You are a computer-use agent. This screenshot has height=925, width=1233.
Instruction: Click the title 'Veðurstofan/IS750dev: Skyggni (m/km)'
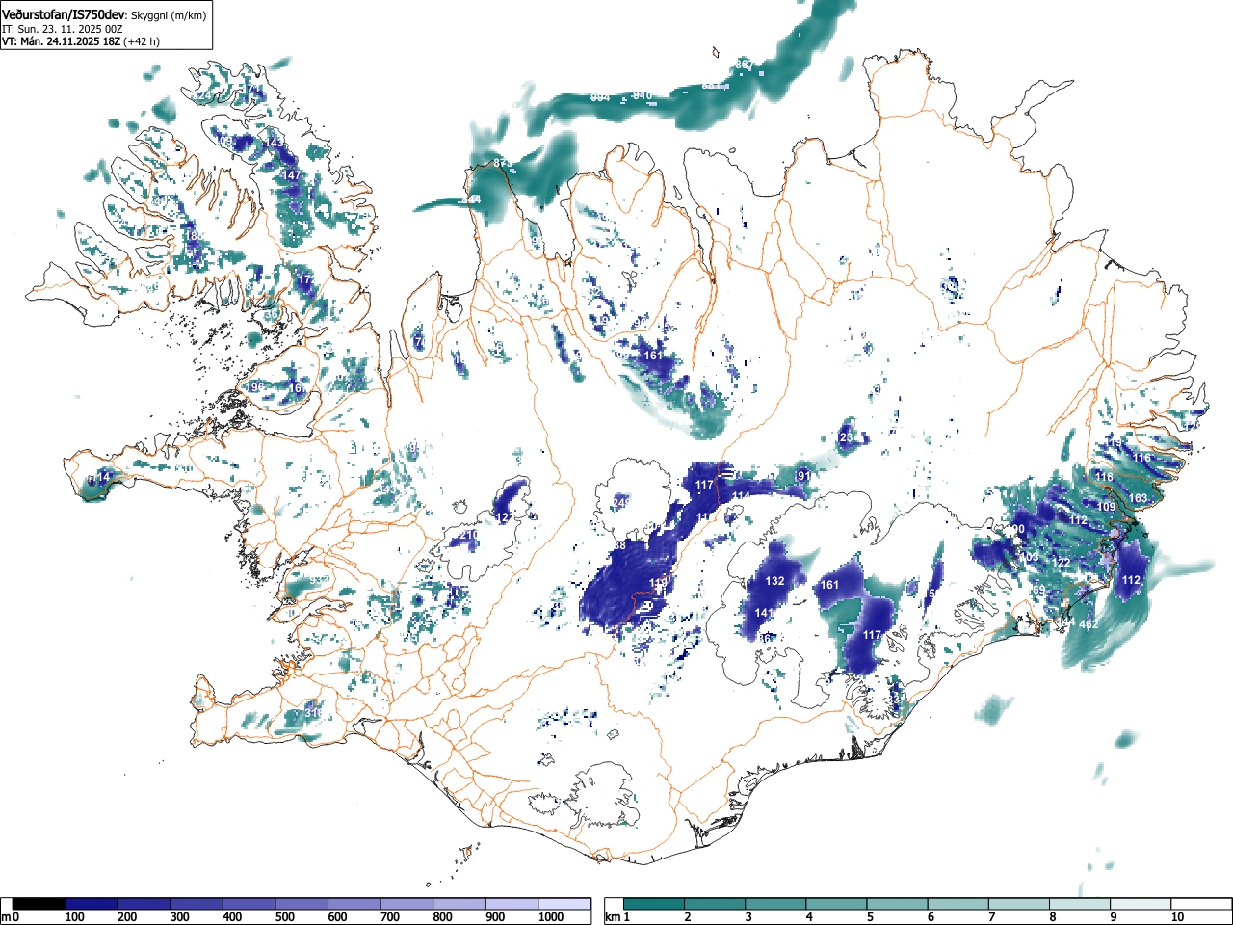pos(104,14)
